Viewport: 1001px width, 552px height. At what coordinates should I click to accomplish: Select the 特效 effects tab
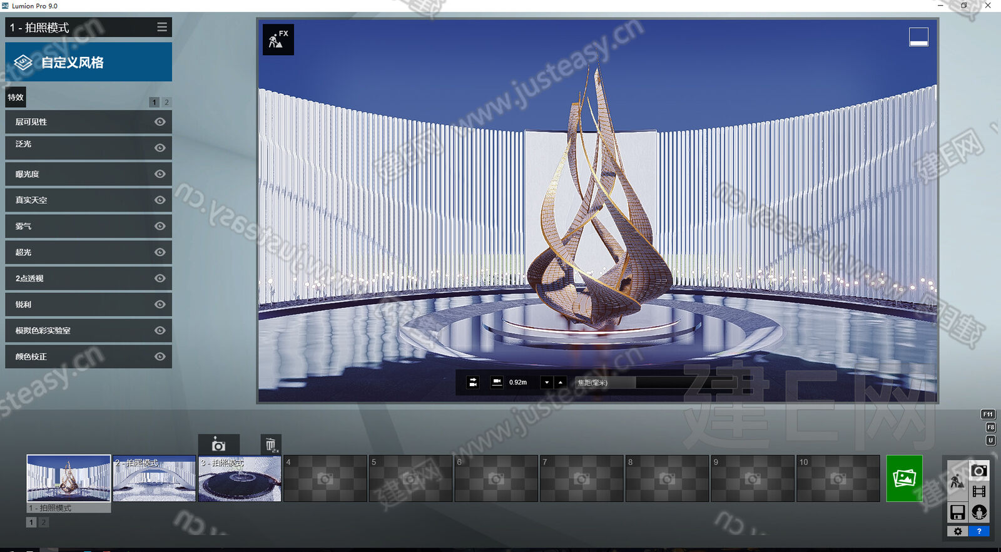pyautogui.click(x=16, y=97)
